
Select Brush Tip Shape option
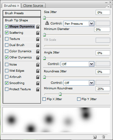click(22, 20)
